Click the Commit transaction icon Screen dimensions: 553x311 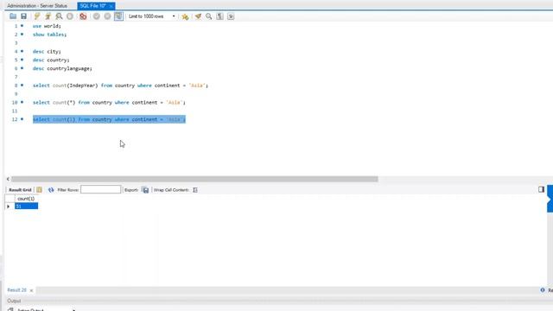tap(96, 16)
